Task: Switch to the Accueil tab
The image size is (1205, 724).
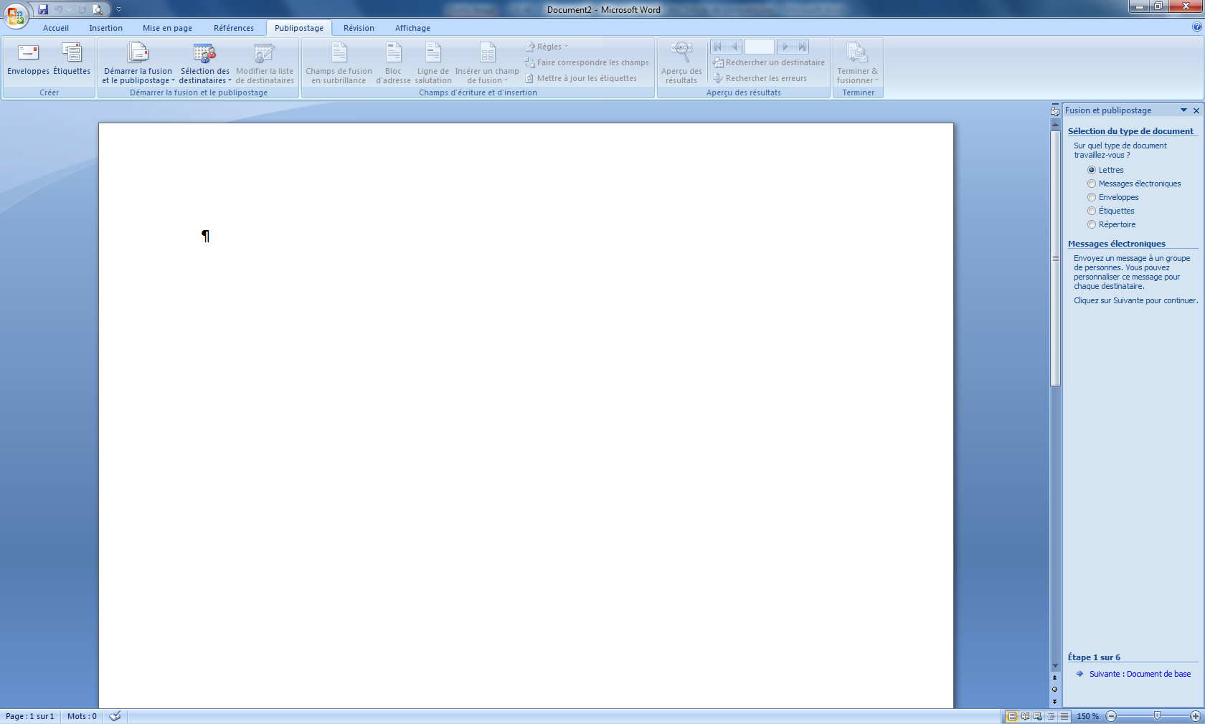Action: [56, 28]
